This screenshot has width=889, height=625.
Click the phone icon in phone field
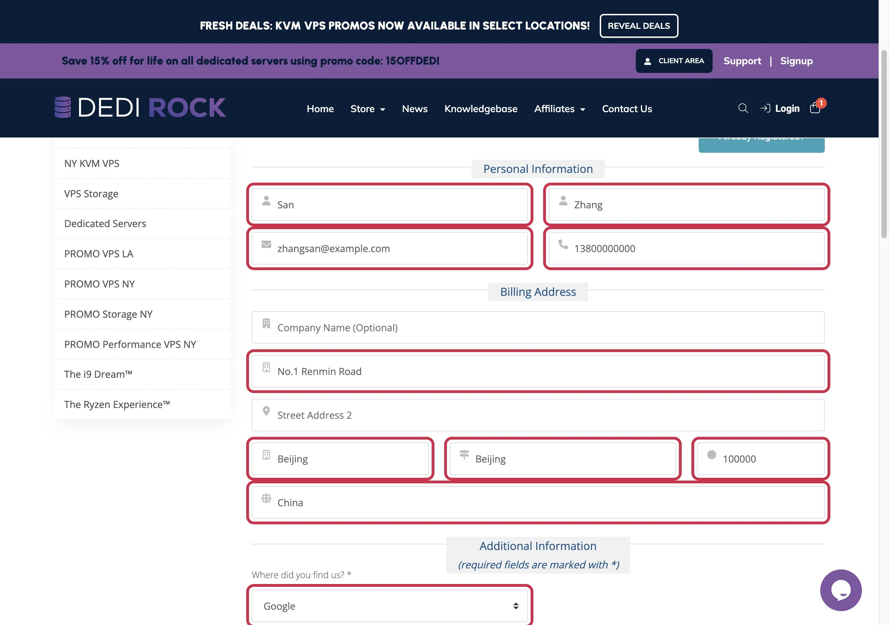coord(563,244)
